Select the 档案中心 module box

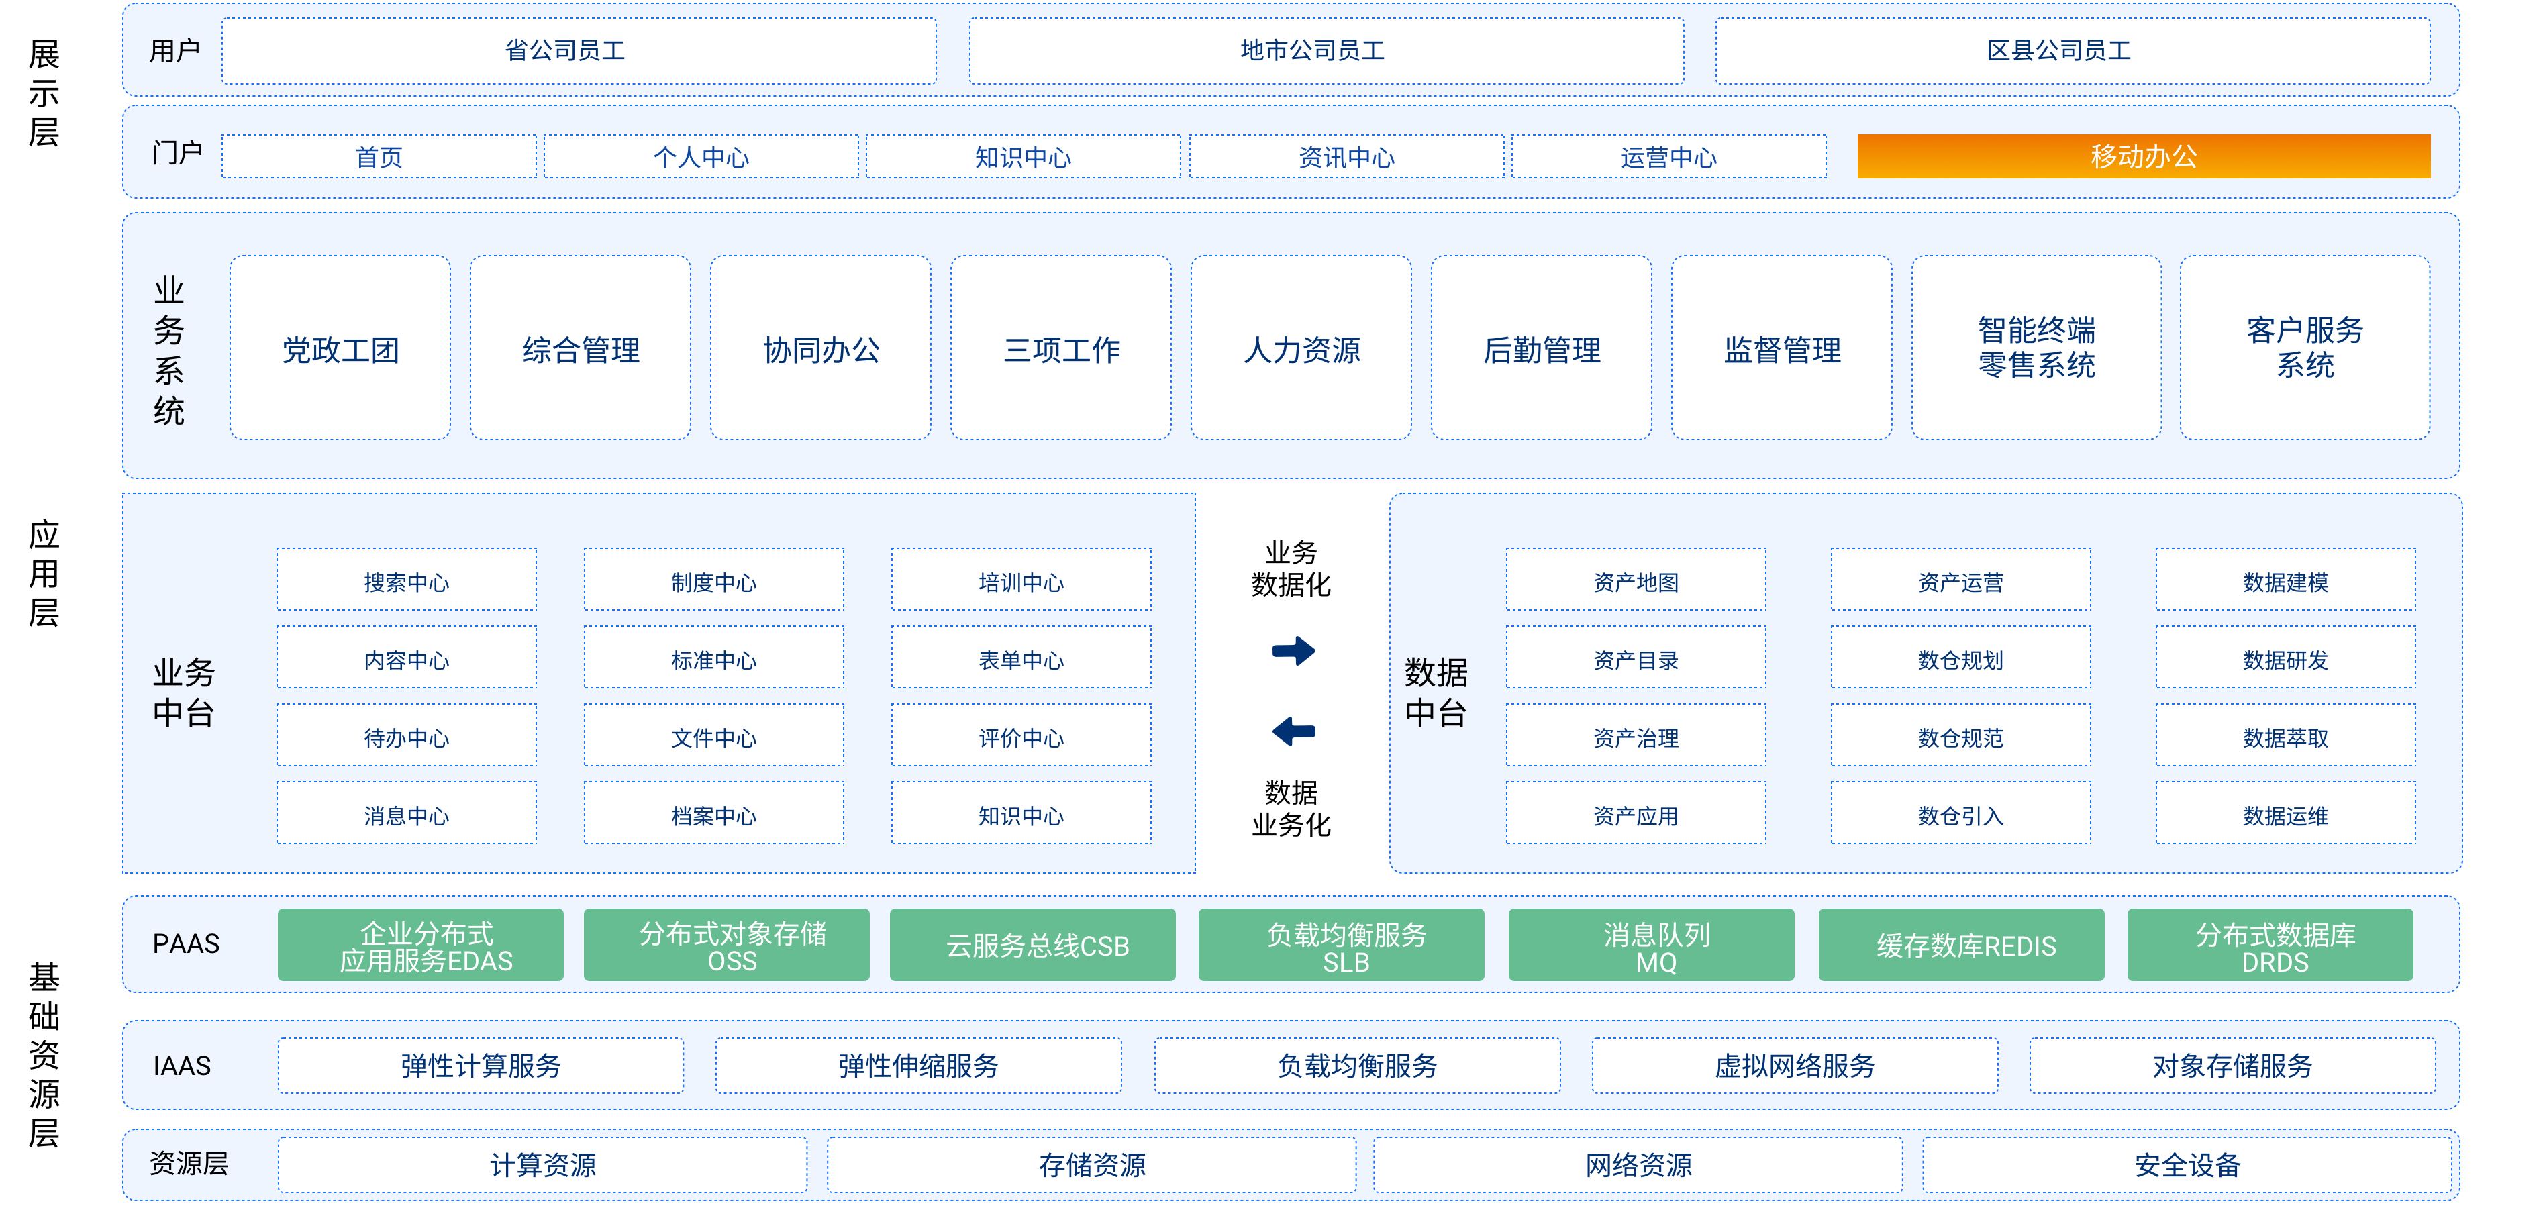point(713,814)
